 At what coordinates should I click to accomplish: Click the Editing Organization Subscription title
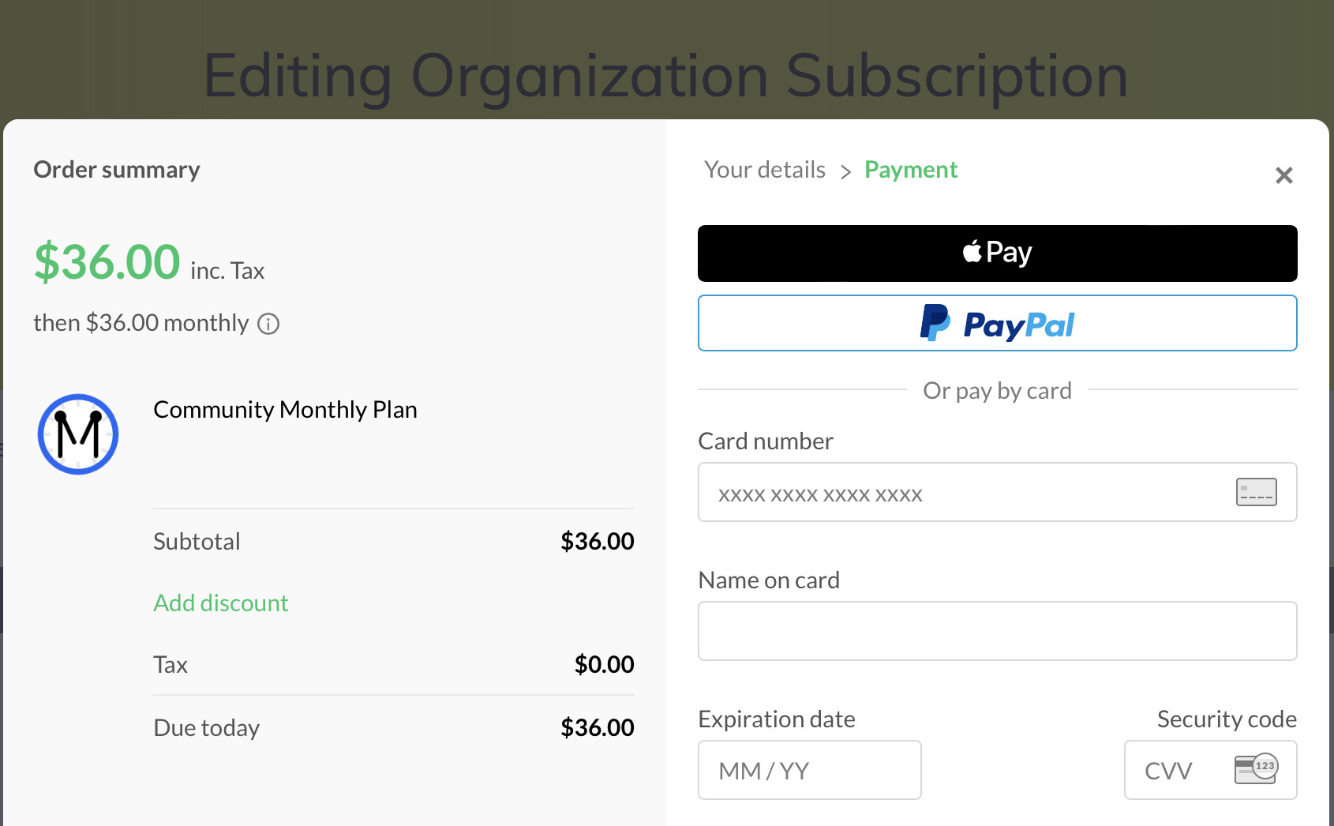pos(665,76)
